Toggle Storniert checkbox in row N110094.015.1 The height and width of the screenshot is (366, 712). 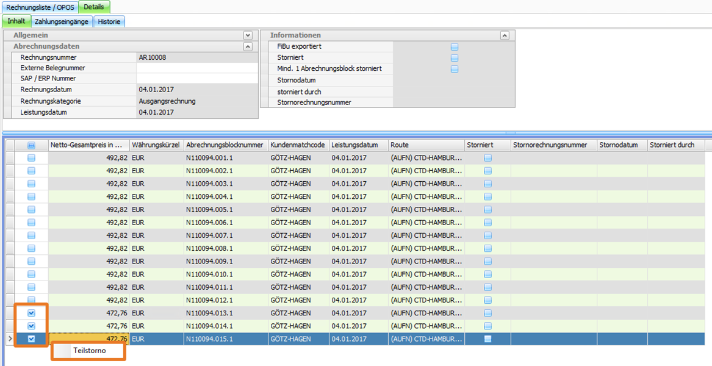(487, 339)
